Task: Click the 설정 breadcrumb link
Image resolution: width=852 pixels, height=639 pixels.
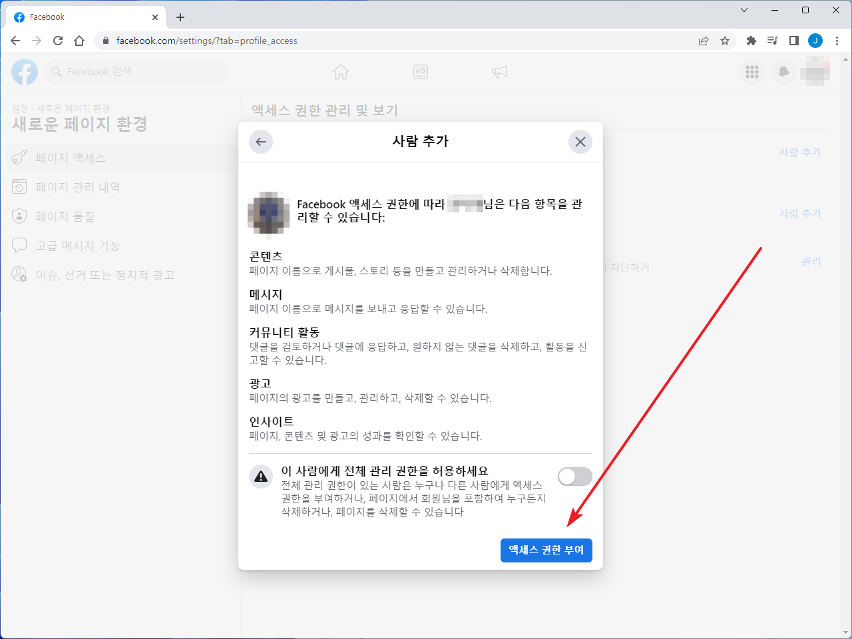Action: [20, 108]
